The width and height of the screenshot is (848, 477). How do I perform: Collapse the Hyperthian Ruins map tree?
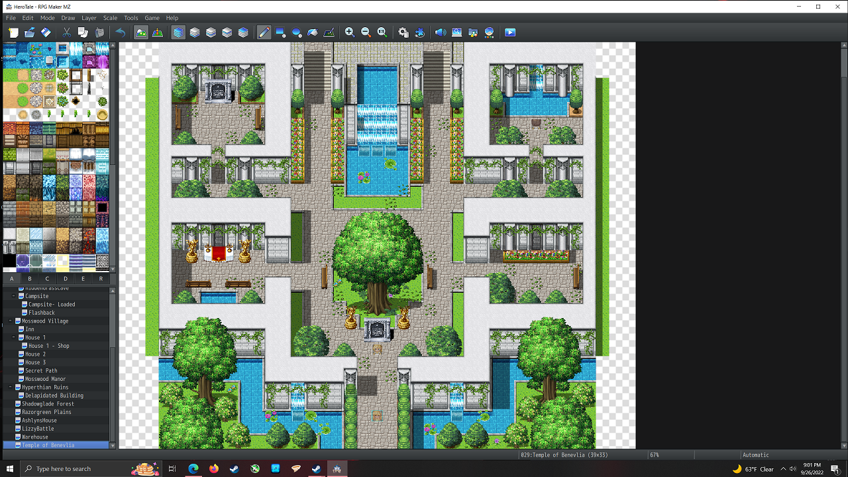(11, 388)
